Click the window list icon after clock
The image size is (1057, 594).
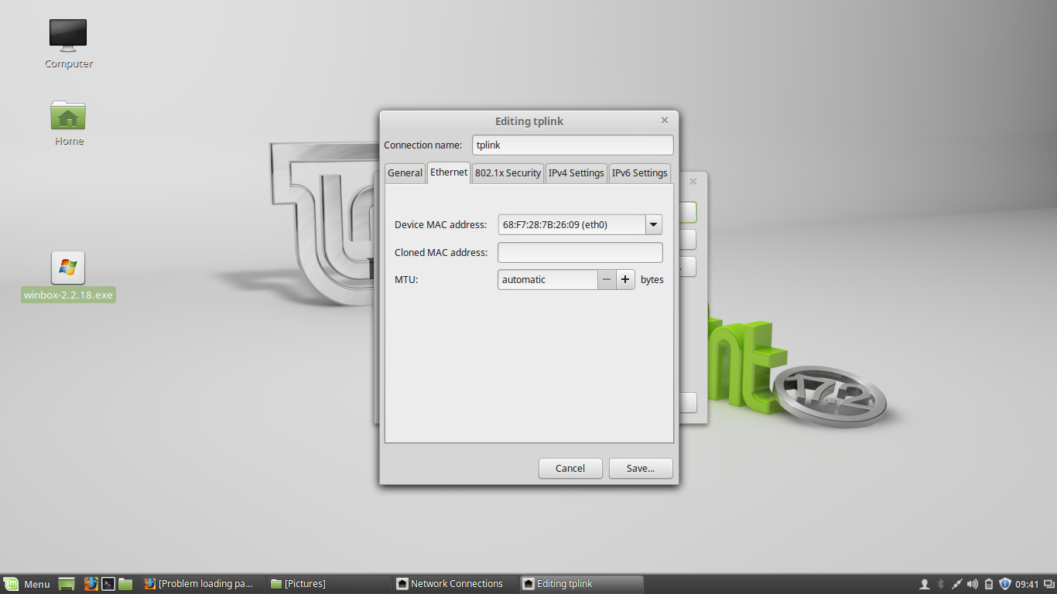click(x=1048, y=584)
